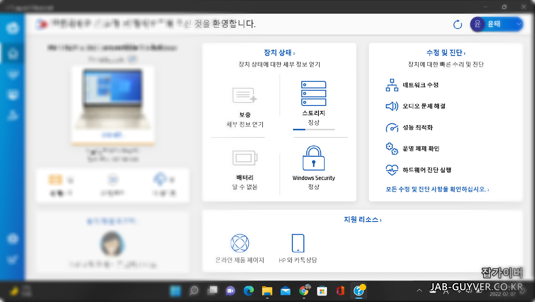
Task: Expand the 윤태 account dropdown
Action: coord(519,24)
